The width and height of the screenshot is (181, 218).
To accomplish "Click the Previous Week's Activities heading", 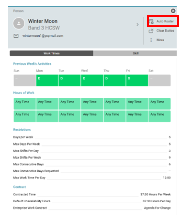I will point(32,64).
